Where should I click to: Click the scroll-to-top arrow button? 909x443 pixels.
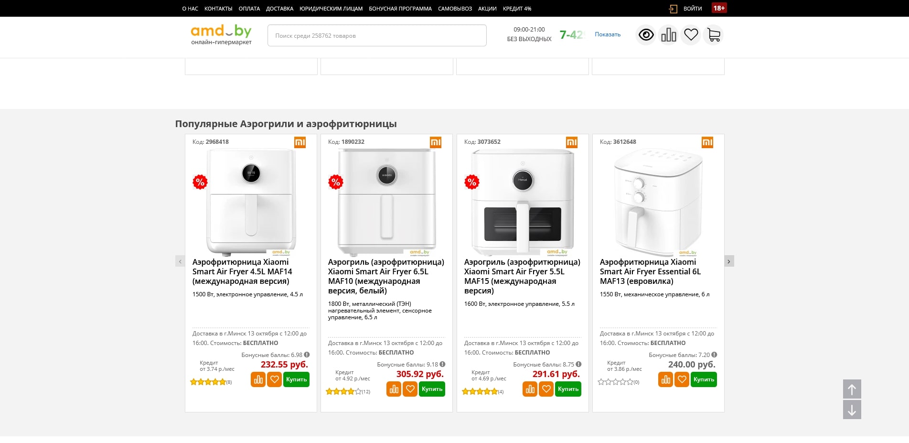coord(852,389)
